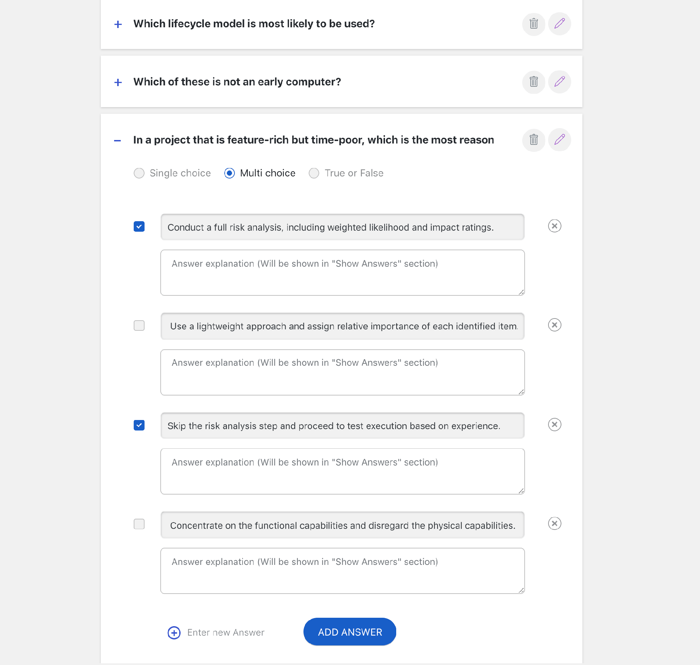Check the 'Use a lightweight approach' answer
This screenshot has height=665, width=700.
(x=139, y=325)
